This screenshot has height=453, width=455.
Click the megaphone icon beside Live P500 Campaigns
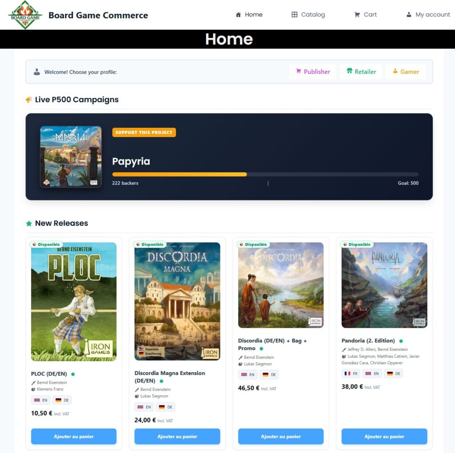(x=29, y=100)
